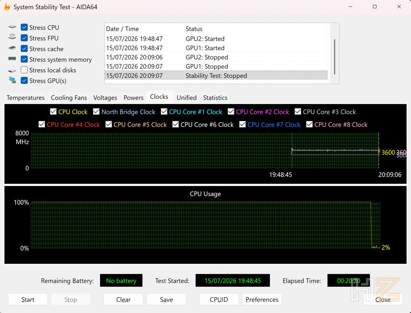Viewport: 411px width, 313px height.
Task: Uncheck CPU Core #3 Clock
Action: click(298, 112)
